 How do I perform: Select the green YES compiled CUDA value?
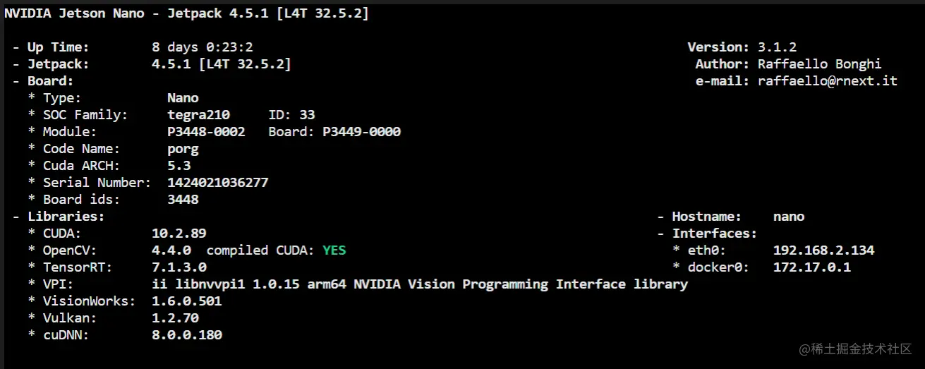[334, 250]
